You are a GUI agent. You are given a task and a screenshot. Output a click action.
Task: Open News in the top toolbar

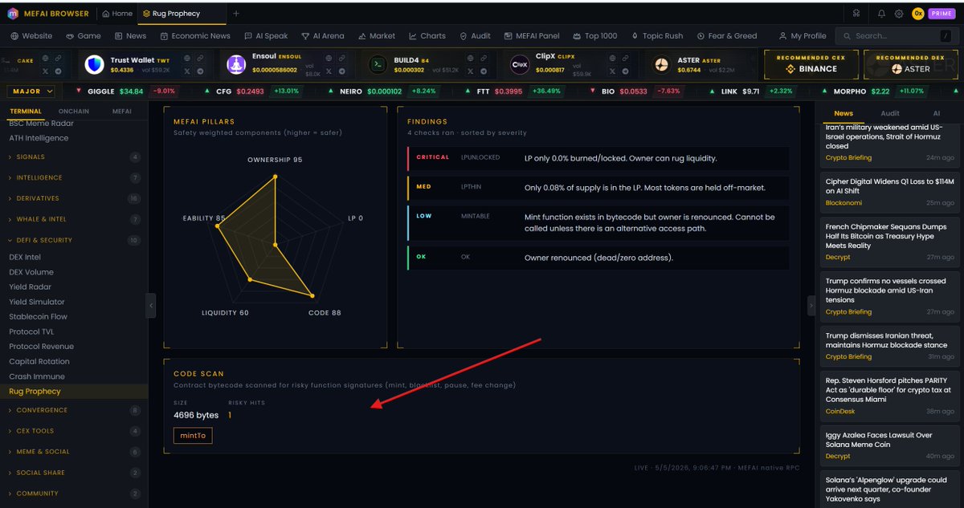(131, 36)
